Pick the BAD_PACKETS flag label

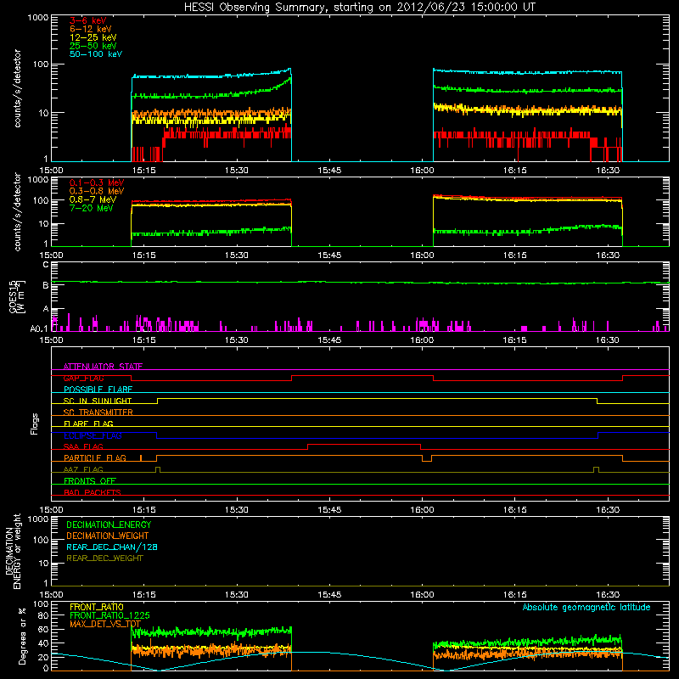click(93, 492)
